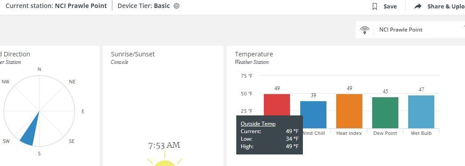Click the Heat Index axis label
Image resolution: width=465 pixels, height=166 pixels.
point(349,134)
